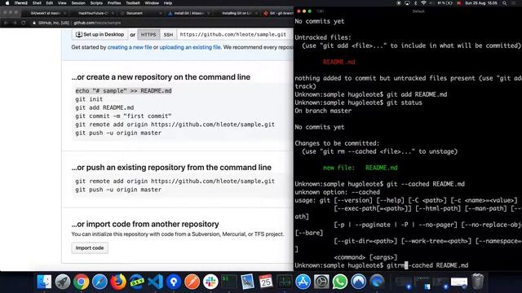Click terminal prompt line with --cached README.md
Screen dimensions: 522x293
[x=381, y=265]
